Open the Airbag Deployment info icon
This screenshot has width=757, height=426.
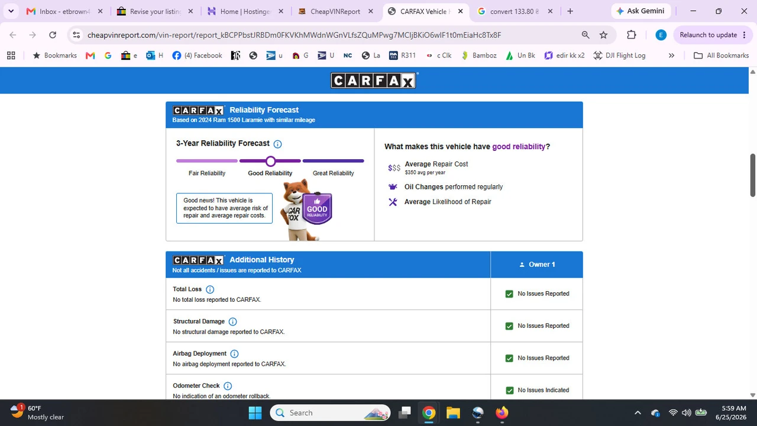(234, 354)
